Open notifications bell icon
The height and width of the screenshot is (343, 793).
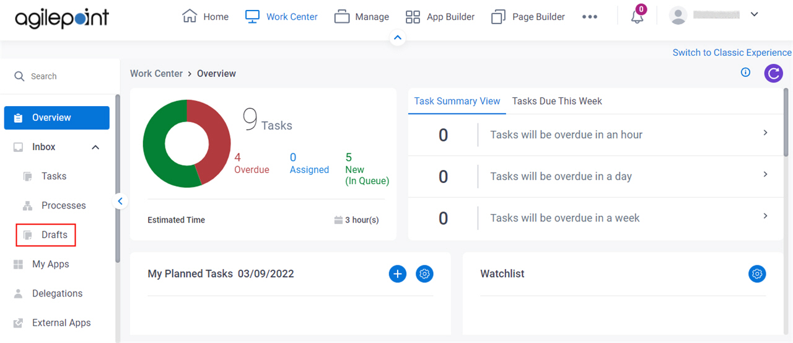point(637,16)
